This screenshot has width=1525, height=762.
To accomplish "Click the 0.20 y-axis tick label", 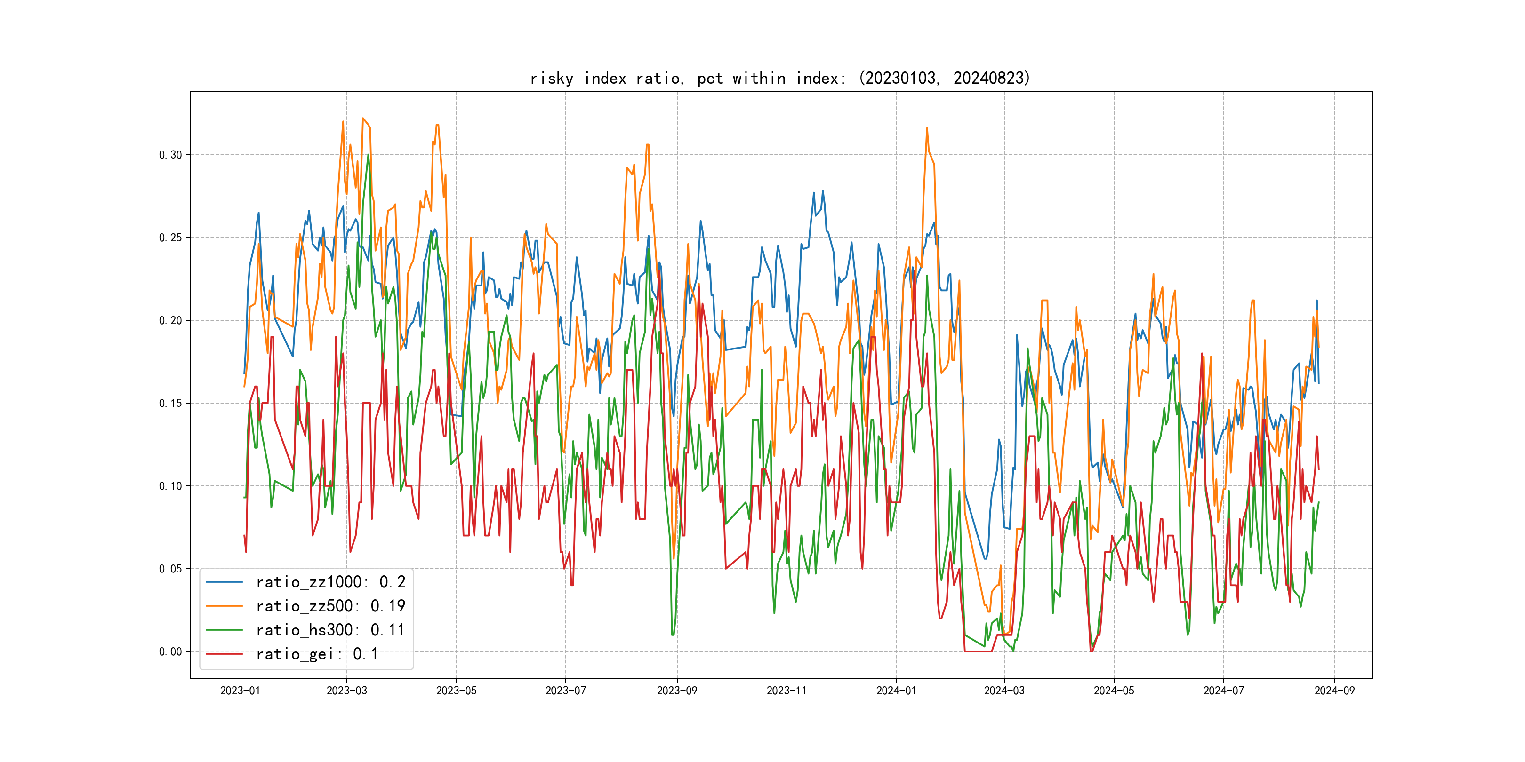I will (x=170, y=321).
